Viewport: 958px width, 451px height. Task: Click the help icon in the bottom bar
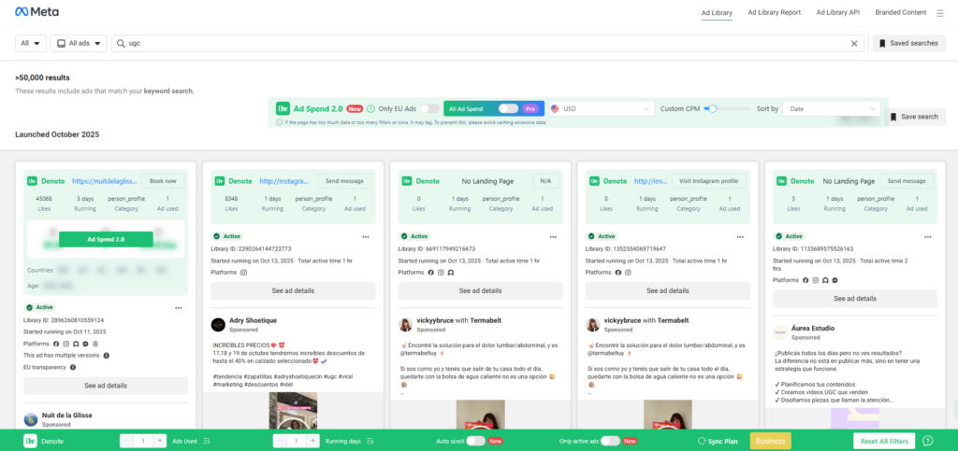(x=928, y=441)
